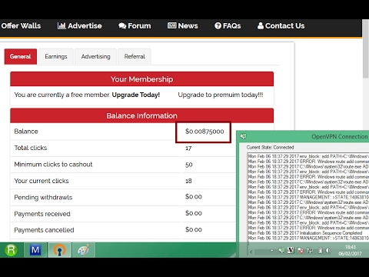Click the free member status text
369x277 pixels.
62,95
